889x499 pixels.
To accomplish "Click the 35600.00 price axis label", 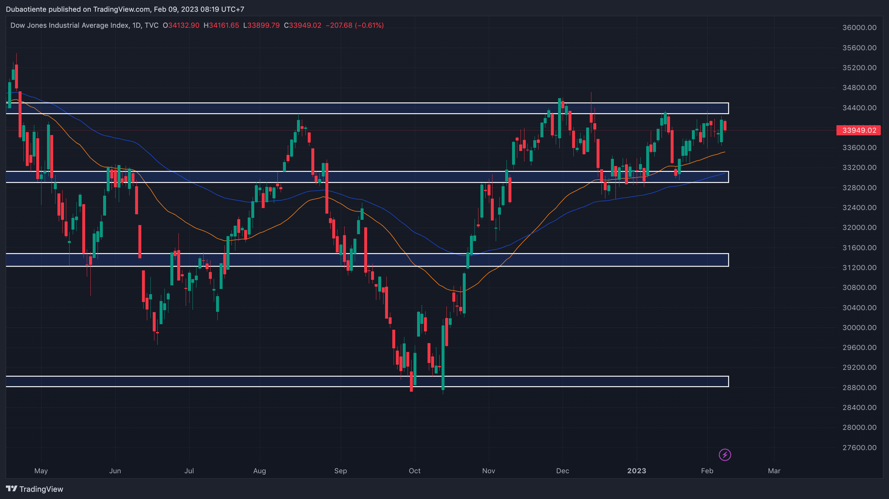I will [859, 48].
